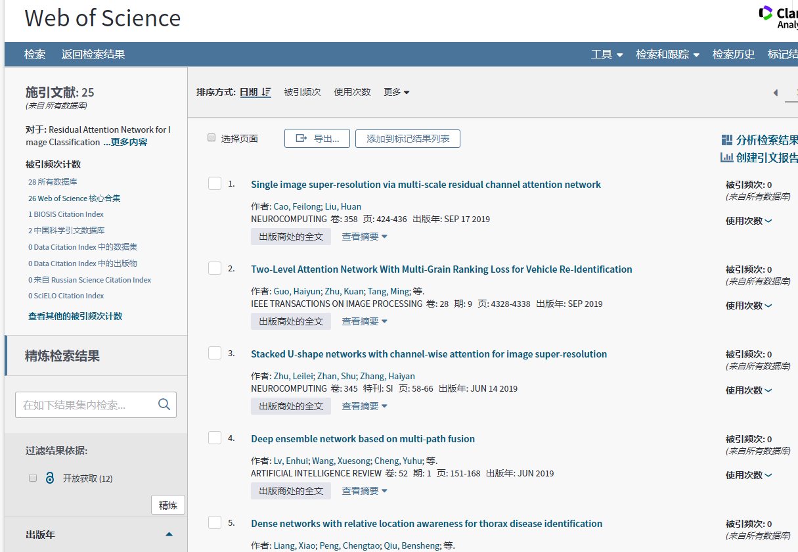Click 返回检索结果 in the navigation bar
The width and height of the screenshot is (798, 552).
click(x=93, y=55)
